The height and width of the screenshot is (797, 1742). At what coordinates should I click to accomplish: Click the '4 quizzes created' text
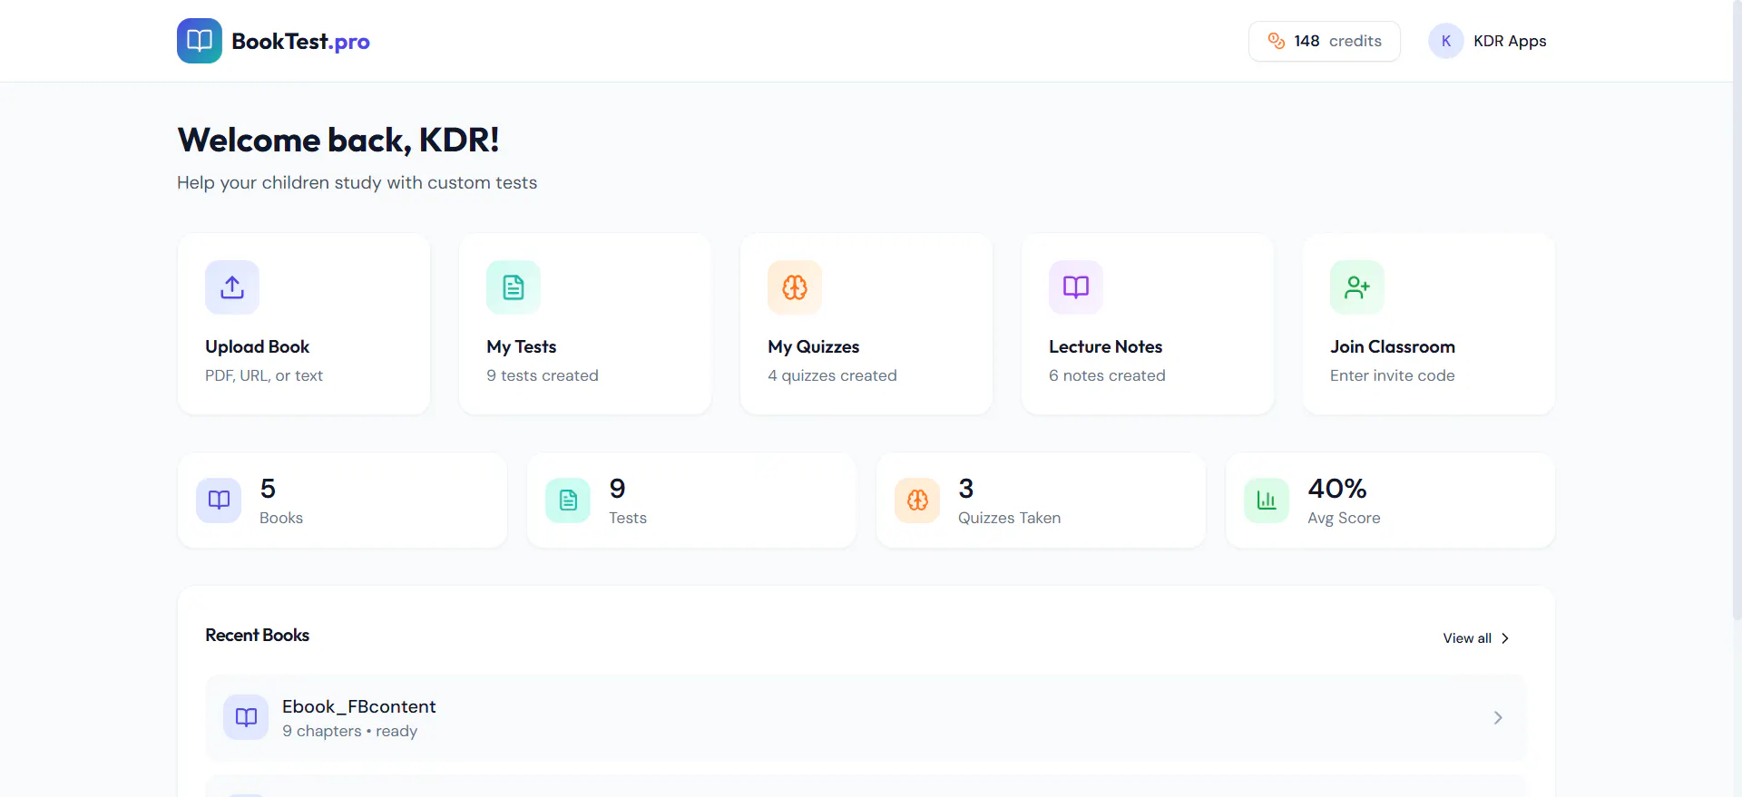click(x=832, y=375)
